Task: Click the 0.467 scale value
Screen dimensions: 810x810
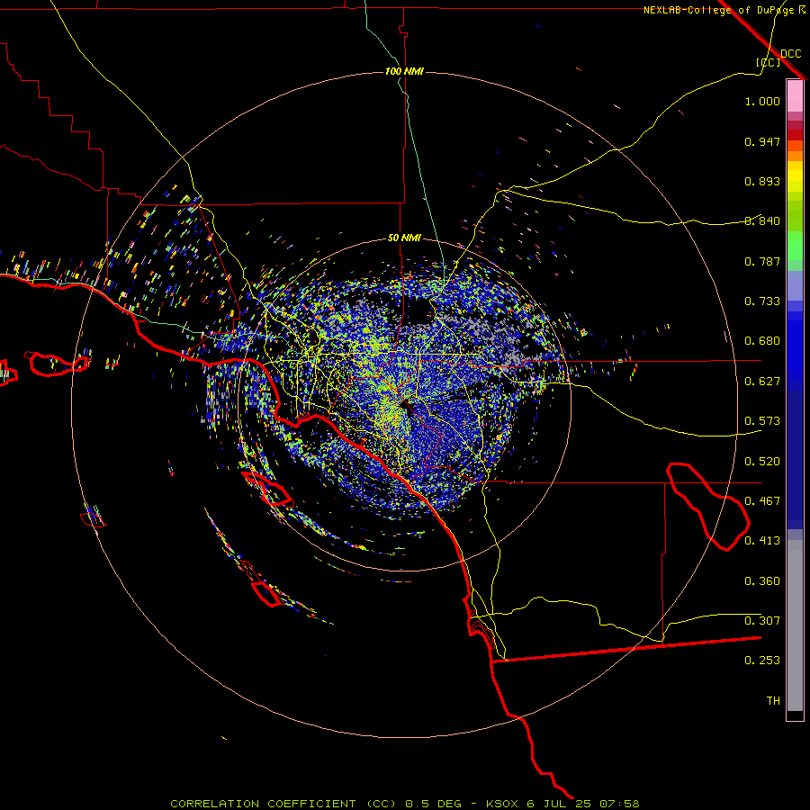Action: point(762,501)
